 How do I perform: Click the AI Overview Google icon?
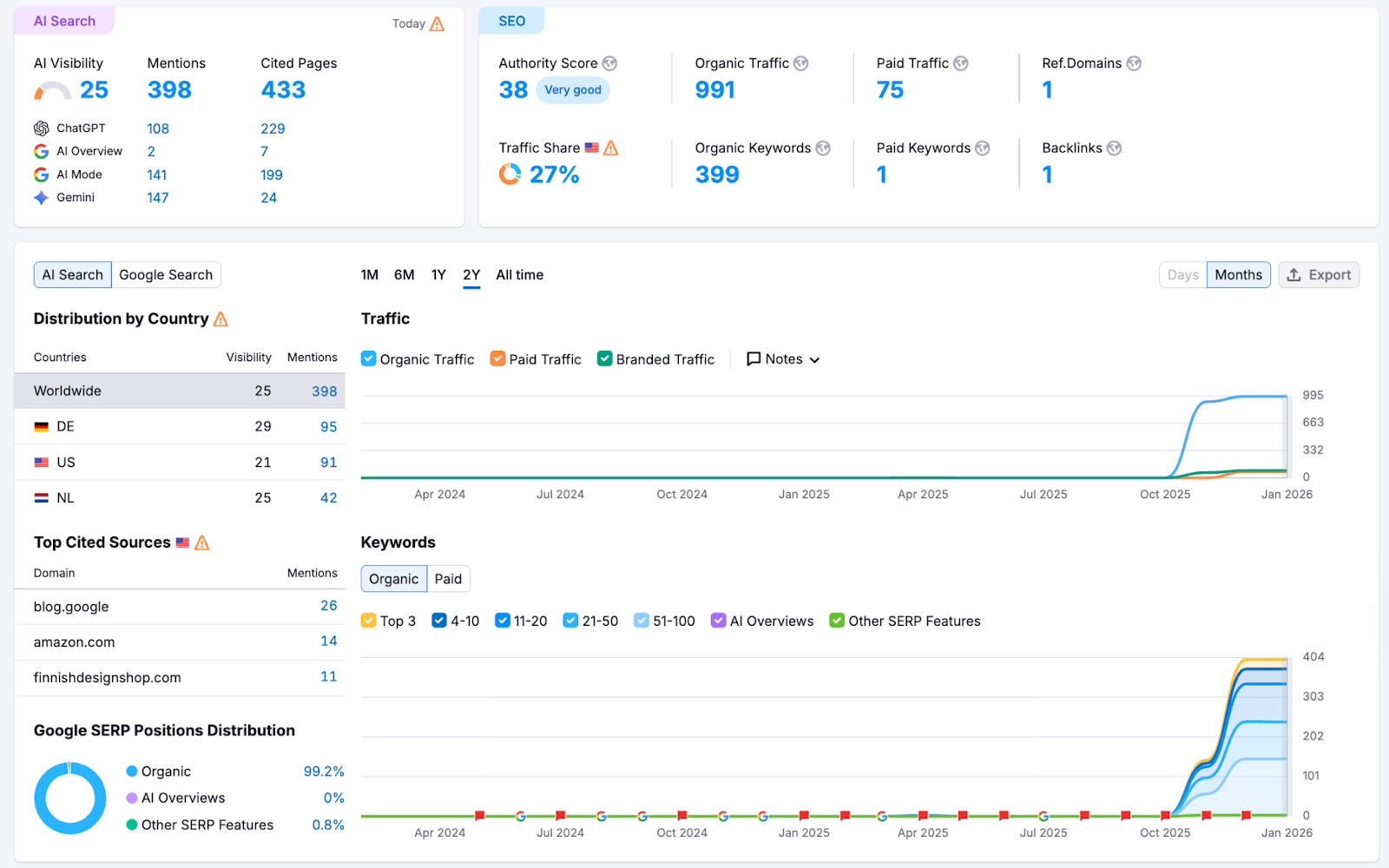click(41, 150)
